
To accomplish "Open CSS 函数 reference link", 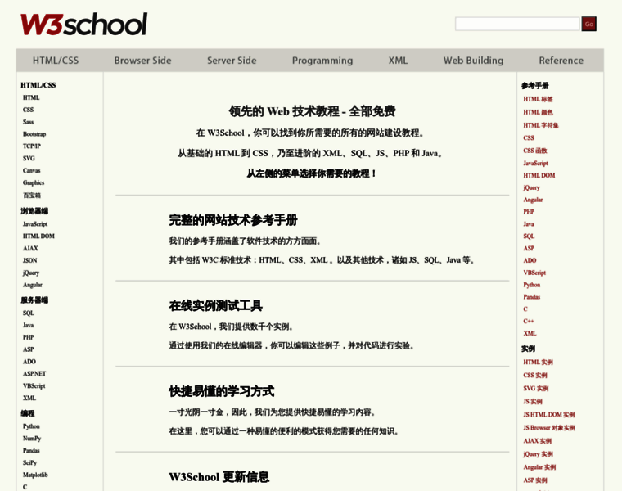I will click(x=535, y=151).
